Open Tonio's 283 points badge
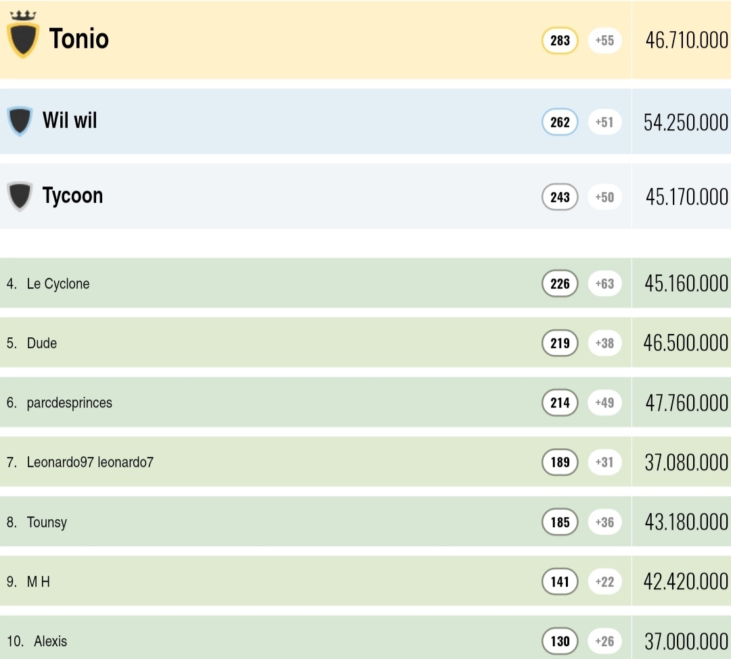Viewport: 731px width, 659px height. point(560,41)
